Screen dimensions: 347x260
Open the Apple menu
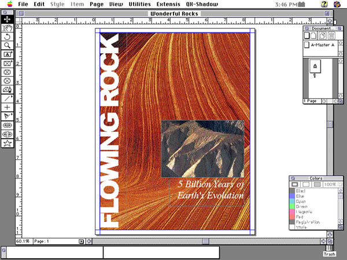8,4
